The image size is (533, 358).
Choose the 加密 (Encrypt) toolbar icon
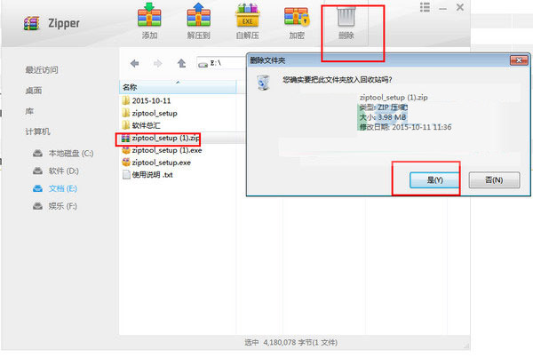[x=297, y=16]
